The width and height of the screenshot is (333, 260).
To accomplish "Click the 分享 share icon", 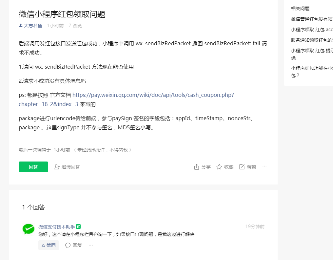I will pos(196,167).
